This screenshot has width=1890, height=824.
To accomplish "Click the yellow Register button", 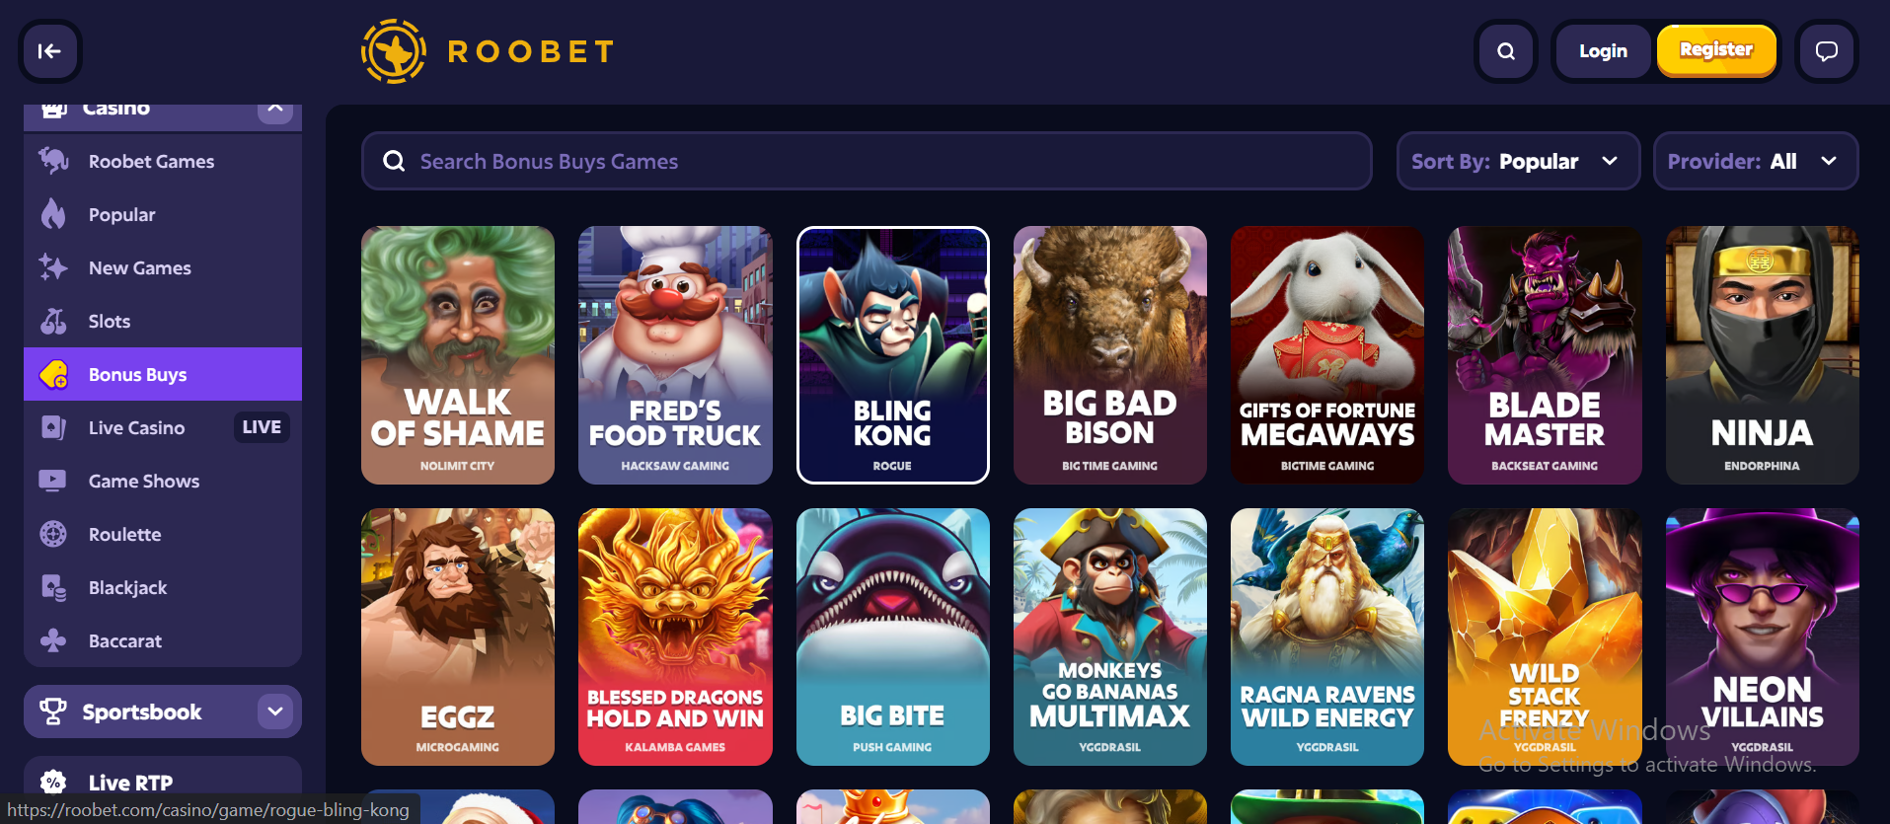I will (x=1716, y=50).
